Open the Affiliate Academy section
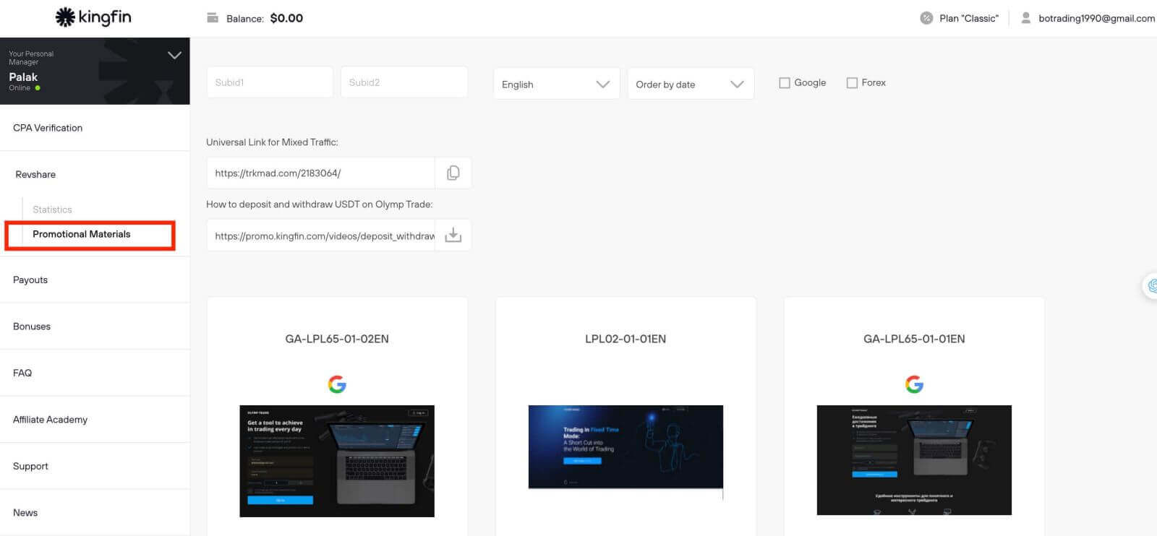The height and width of the screenshot is (536, 1157). 50,420
